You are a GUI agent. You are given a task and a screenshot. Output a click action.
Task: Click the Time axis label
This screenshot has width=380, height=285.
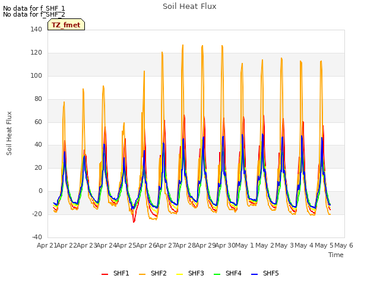pos(335,255)
